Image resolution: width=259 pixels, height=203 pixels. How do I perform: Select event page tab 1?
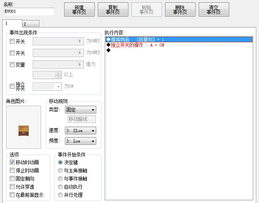(x=12, y=23)
